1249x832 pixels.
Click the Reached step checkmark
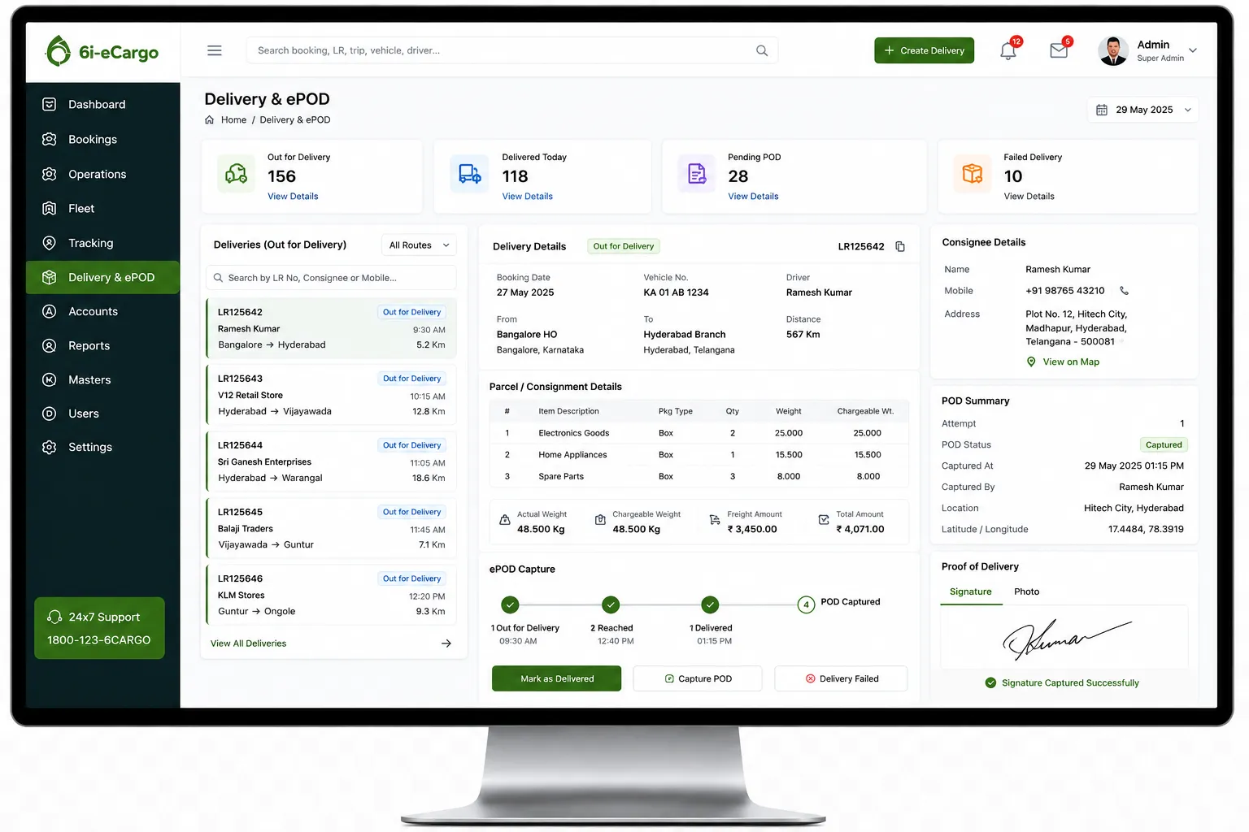coord(611,604)
